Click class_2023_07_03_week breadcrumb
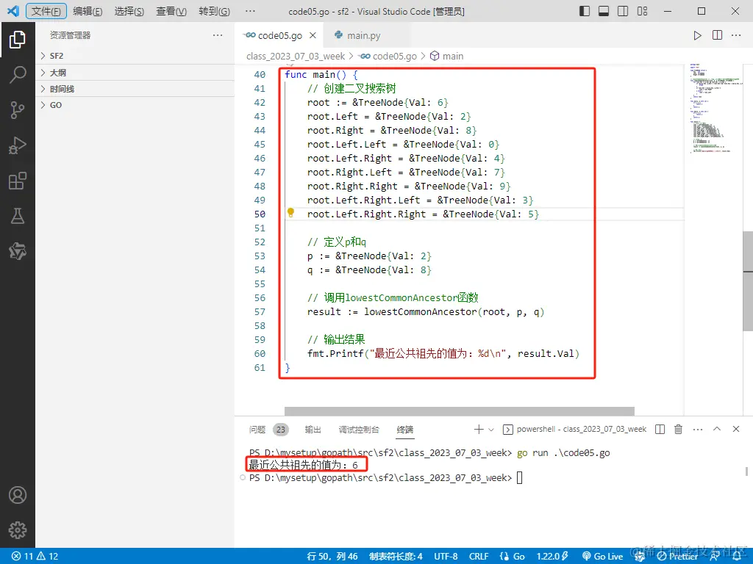This screenshot has width=753, height=564. (296, 56)
